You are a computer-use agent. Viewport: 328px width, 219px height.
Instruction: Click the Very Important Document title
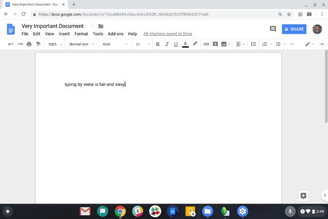52,26
